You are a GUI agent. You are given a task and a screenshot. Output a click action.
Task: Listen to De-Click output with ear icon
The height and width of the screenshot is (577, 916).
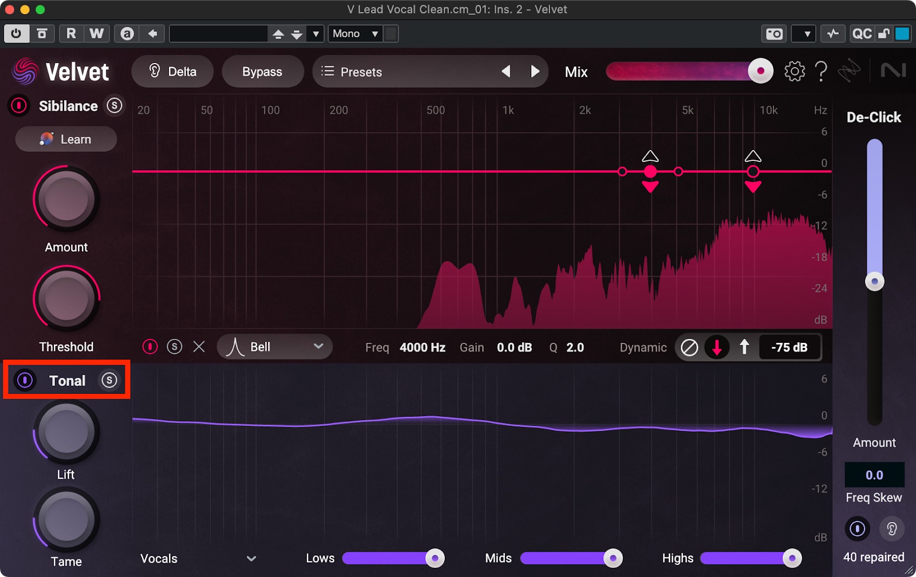pyautogui.click(x=891, y=528)
